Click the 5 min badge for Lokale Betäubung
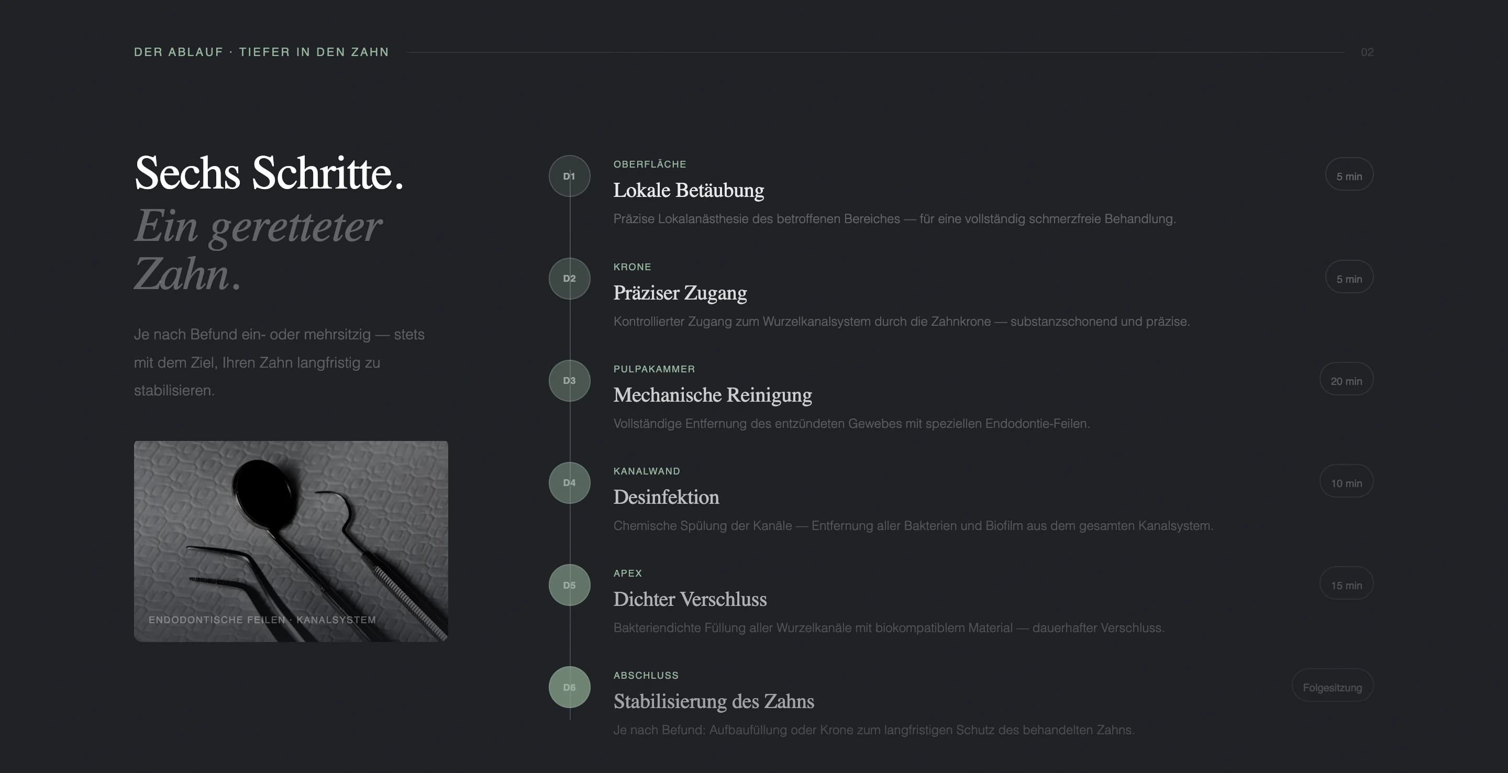Image resolution: width=1508 pixels, height=773 pixels. pyautogui.click(x=1349, y=174)
